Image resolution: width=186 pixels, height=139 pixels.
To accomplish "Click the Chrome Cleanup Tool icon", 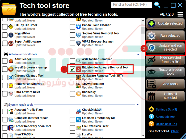I will [11, 77].
